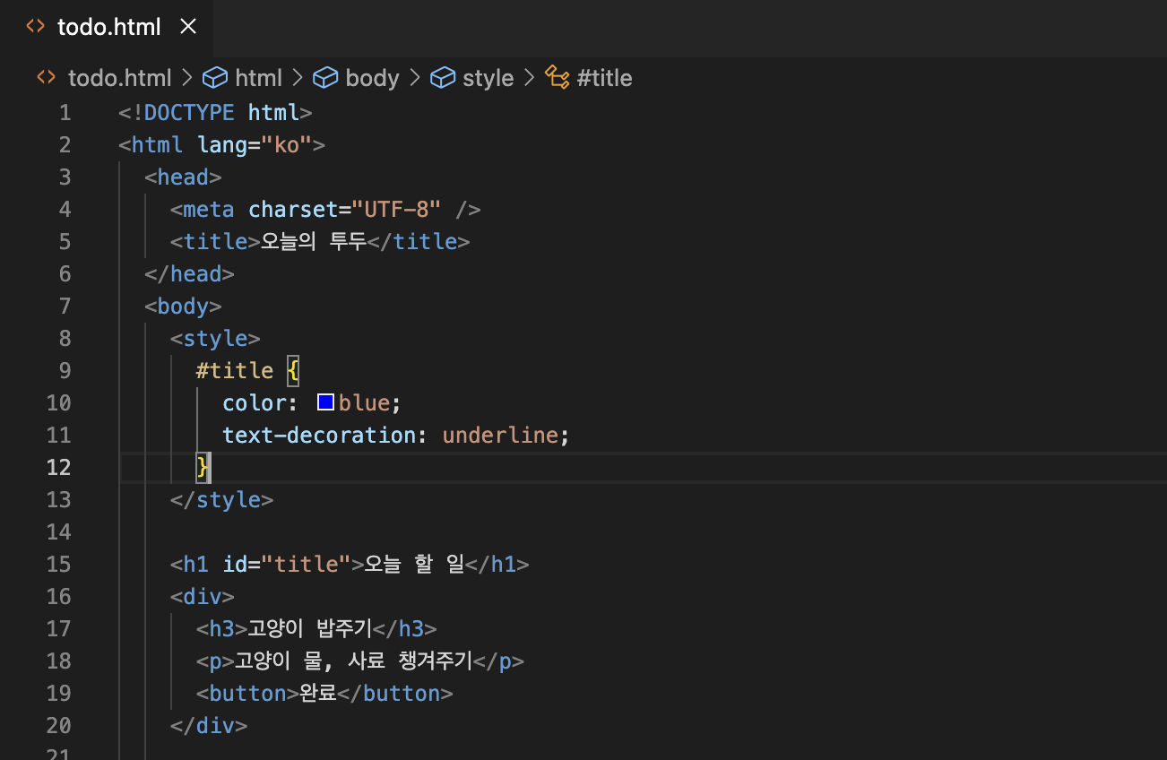Select line number 20 in the gutter
This screenshot has width=1167, height=760.
(x=58, y=726)
